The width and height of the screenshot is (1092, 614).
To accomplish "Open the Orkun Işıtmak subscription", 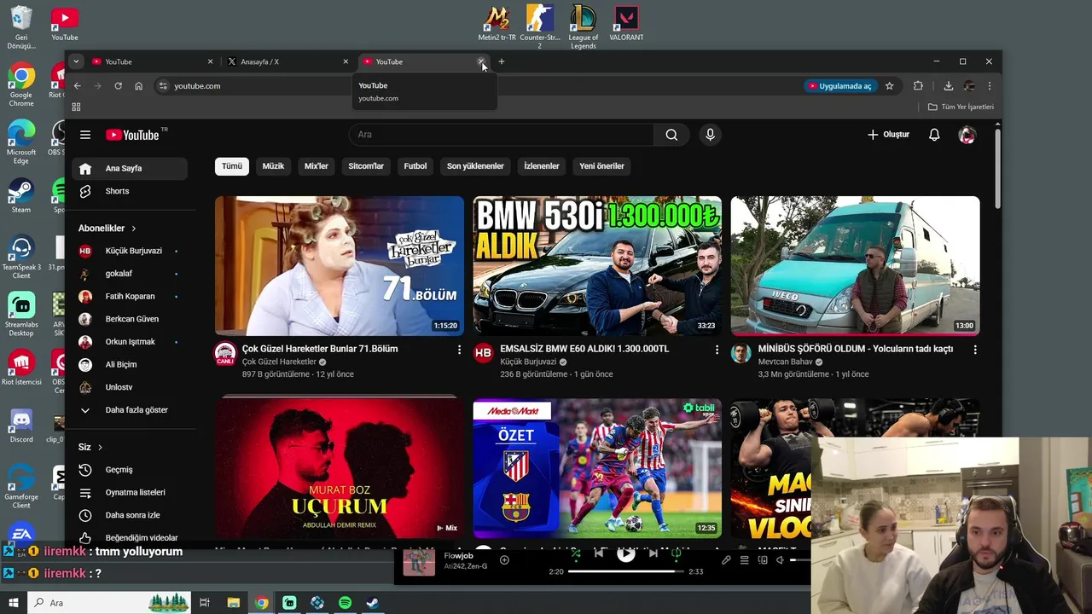I will pos(130,342).
